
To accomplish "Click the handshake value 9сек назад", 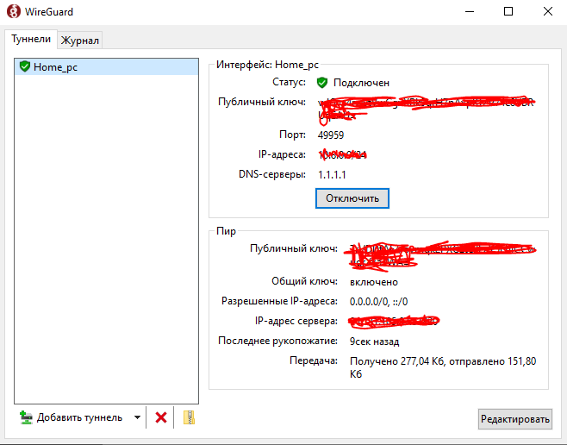I will point(374,342).
